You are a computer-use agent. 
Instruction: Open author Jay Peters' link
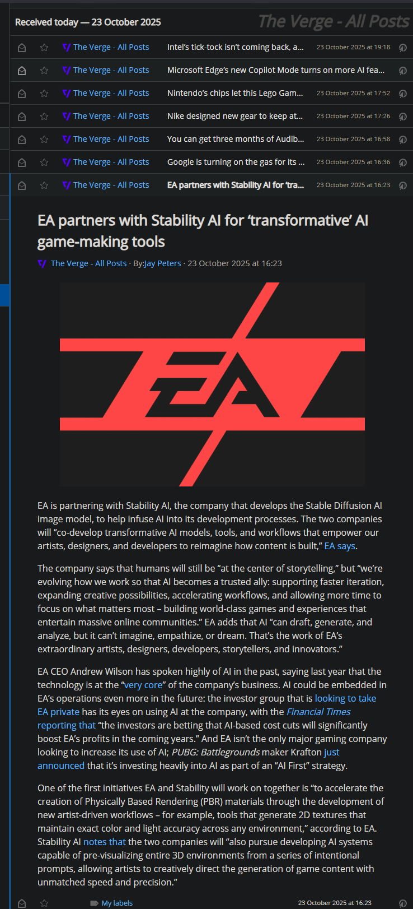tap(163, 263)
